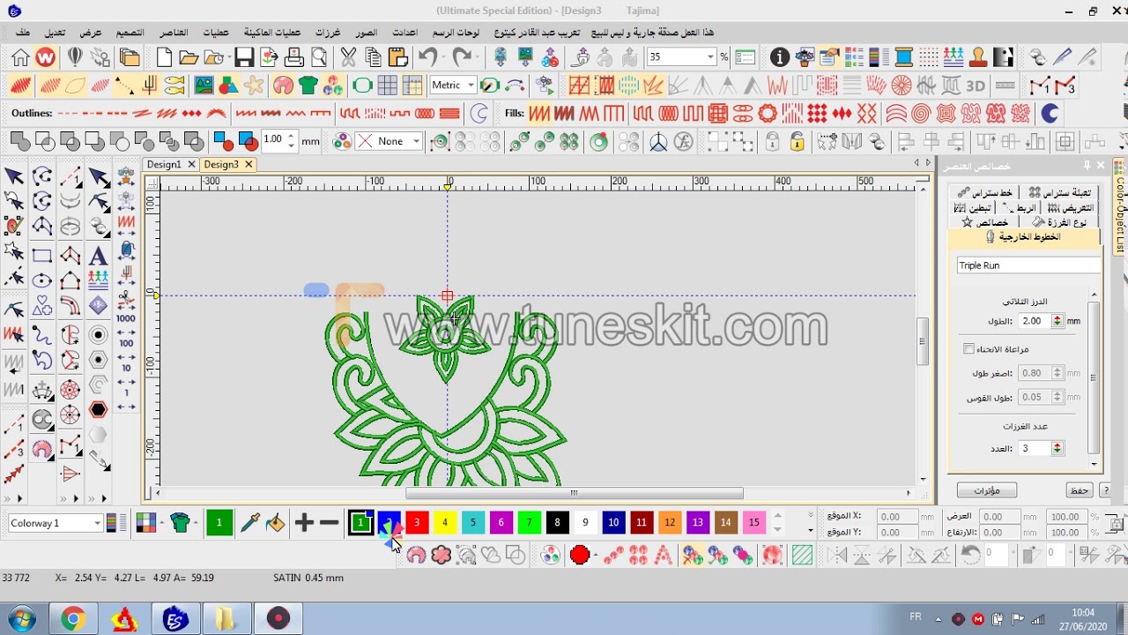Image resolution: width=1128 pixels, height=635 pixels.
Task: Open Google Chrome from the taskbar
Action: click(x=73, y=618)
